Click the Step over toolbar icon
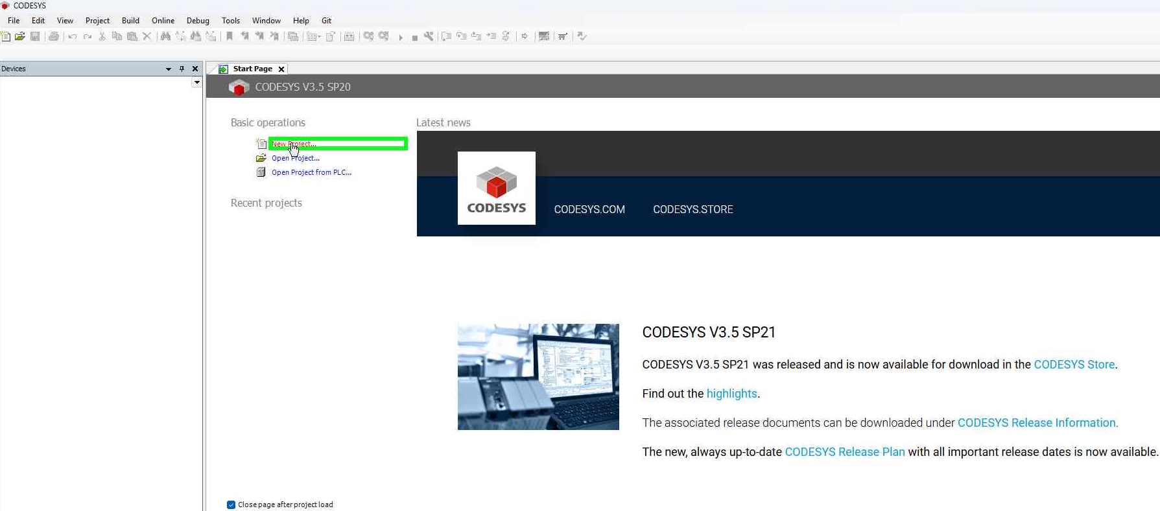1160x511 pixels. [x=446, y=36]
